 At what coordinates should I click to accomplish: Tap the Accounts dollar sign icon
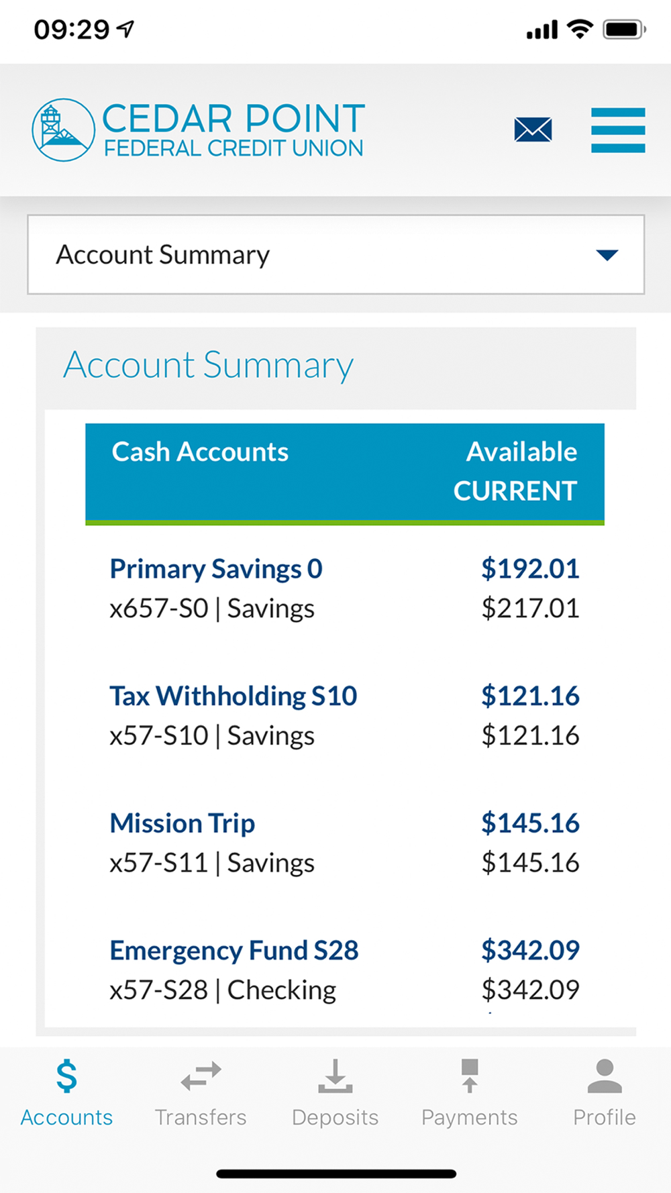click(x=66, y=1076)
